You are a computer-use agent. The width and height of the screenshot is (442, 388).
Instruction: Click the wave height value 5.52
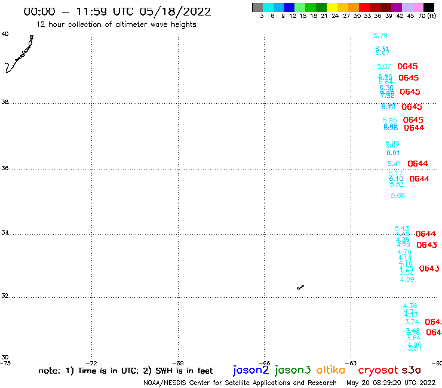[x=397, y=184]
